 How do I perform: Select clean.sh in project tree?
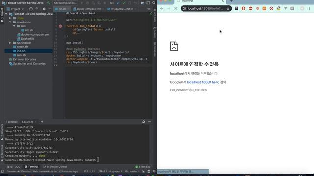[21, 47]
